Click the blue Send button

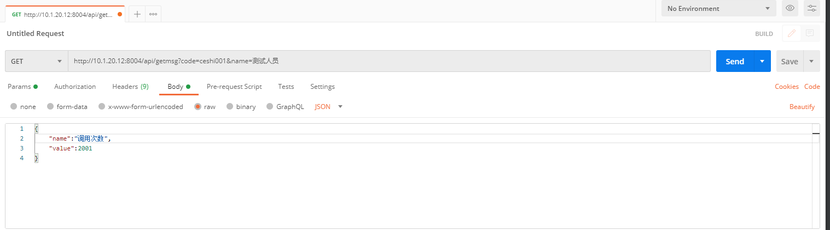[734, 62]
